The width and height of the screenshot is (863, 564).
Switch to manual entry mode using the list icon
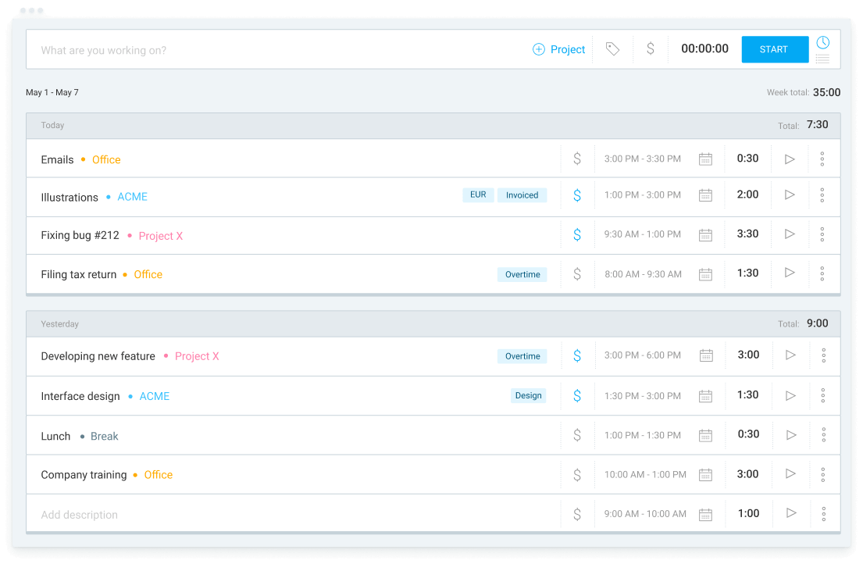pos(822,58)
